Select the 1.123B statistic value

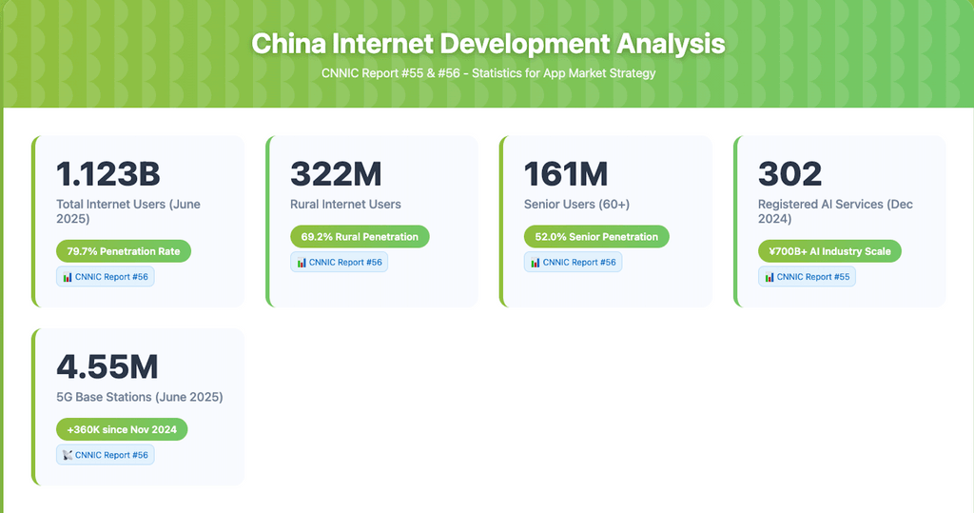pos(108,174)
